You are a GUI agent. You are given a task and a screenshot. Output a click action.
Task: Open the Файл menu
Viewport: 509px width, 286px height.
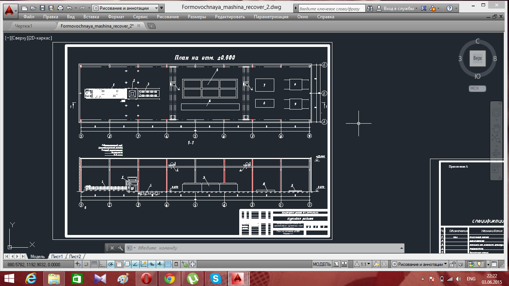(29, 17)
